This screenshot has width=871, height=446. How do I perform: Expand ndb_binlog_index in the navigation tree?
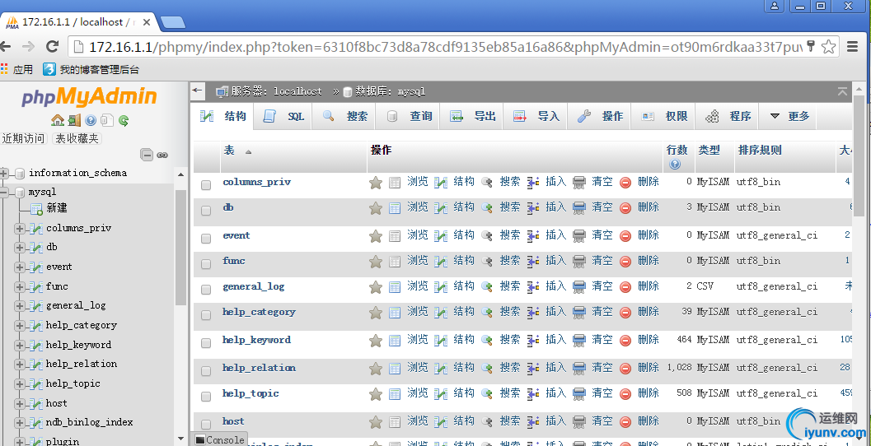point(20,423)
